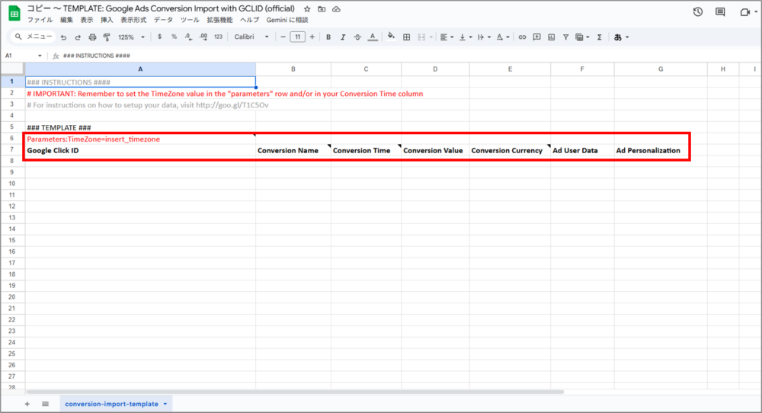Star this spreadsheet document
The image size is (762, 413).
[307, 8]
